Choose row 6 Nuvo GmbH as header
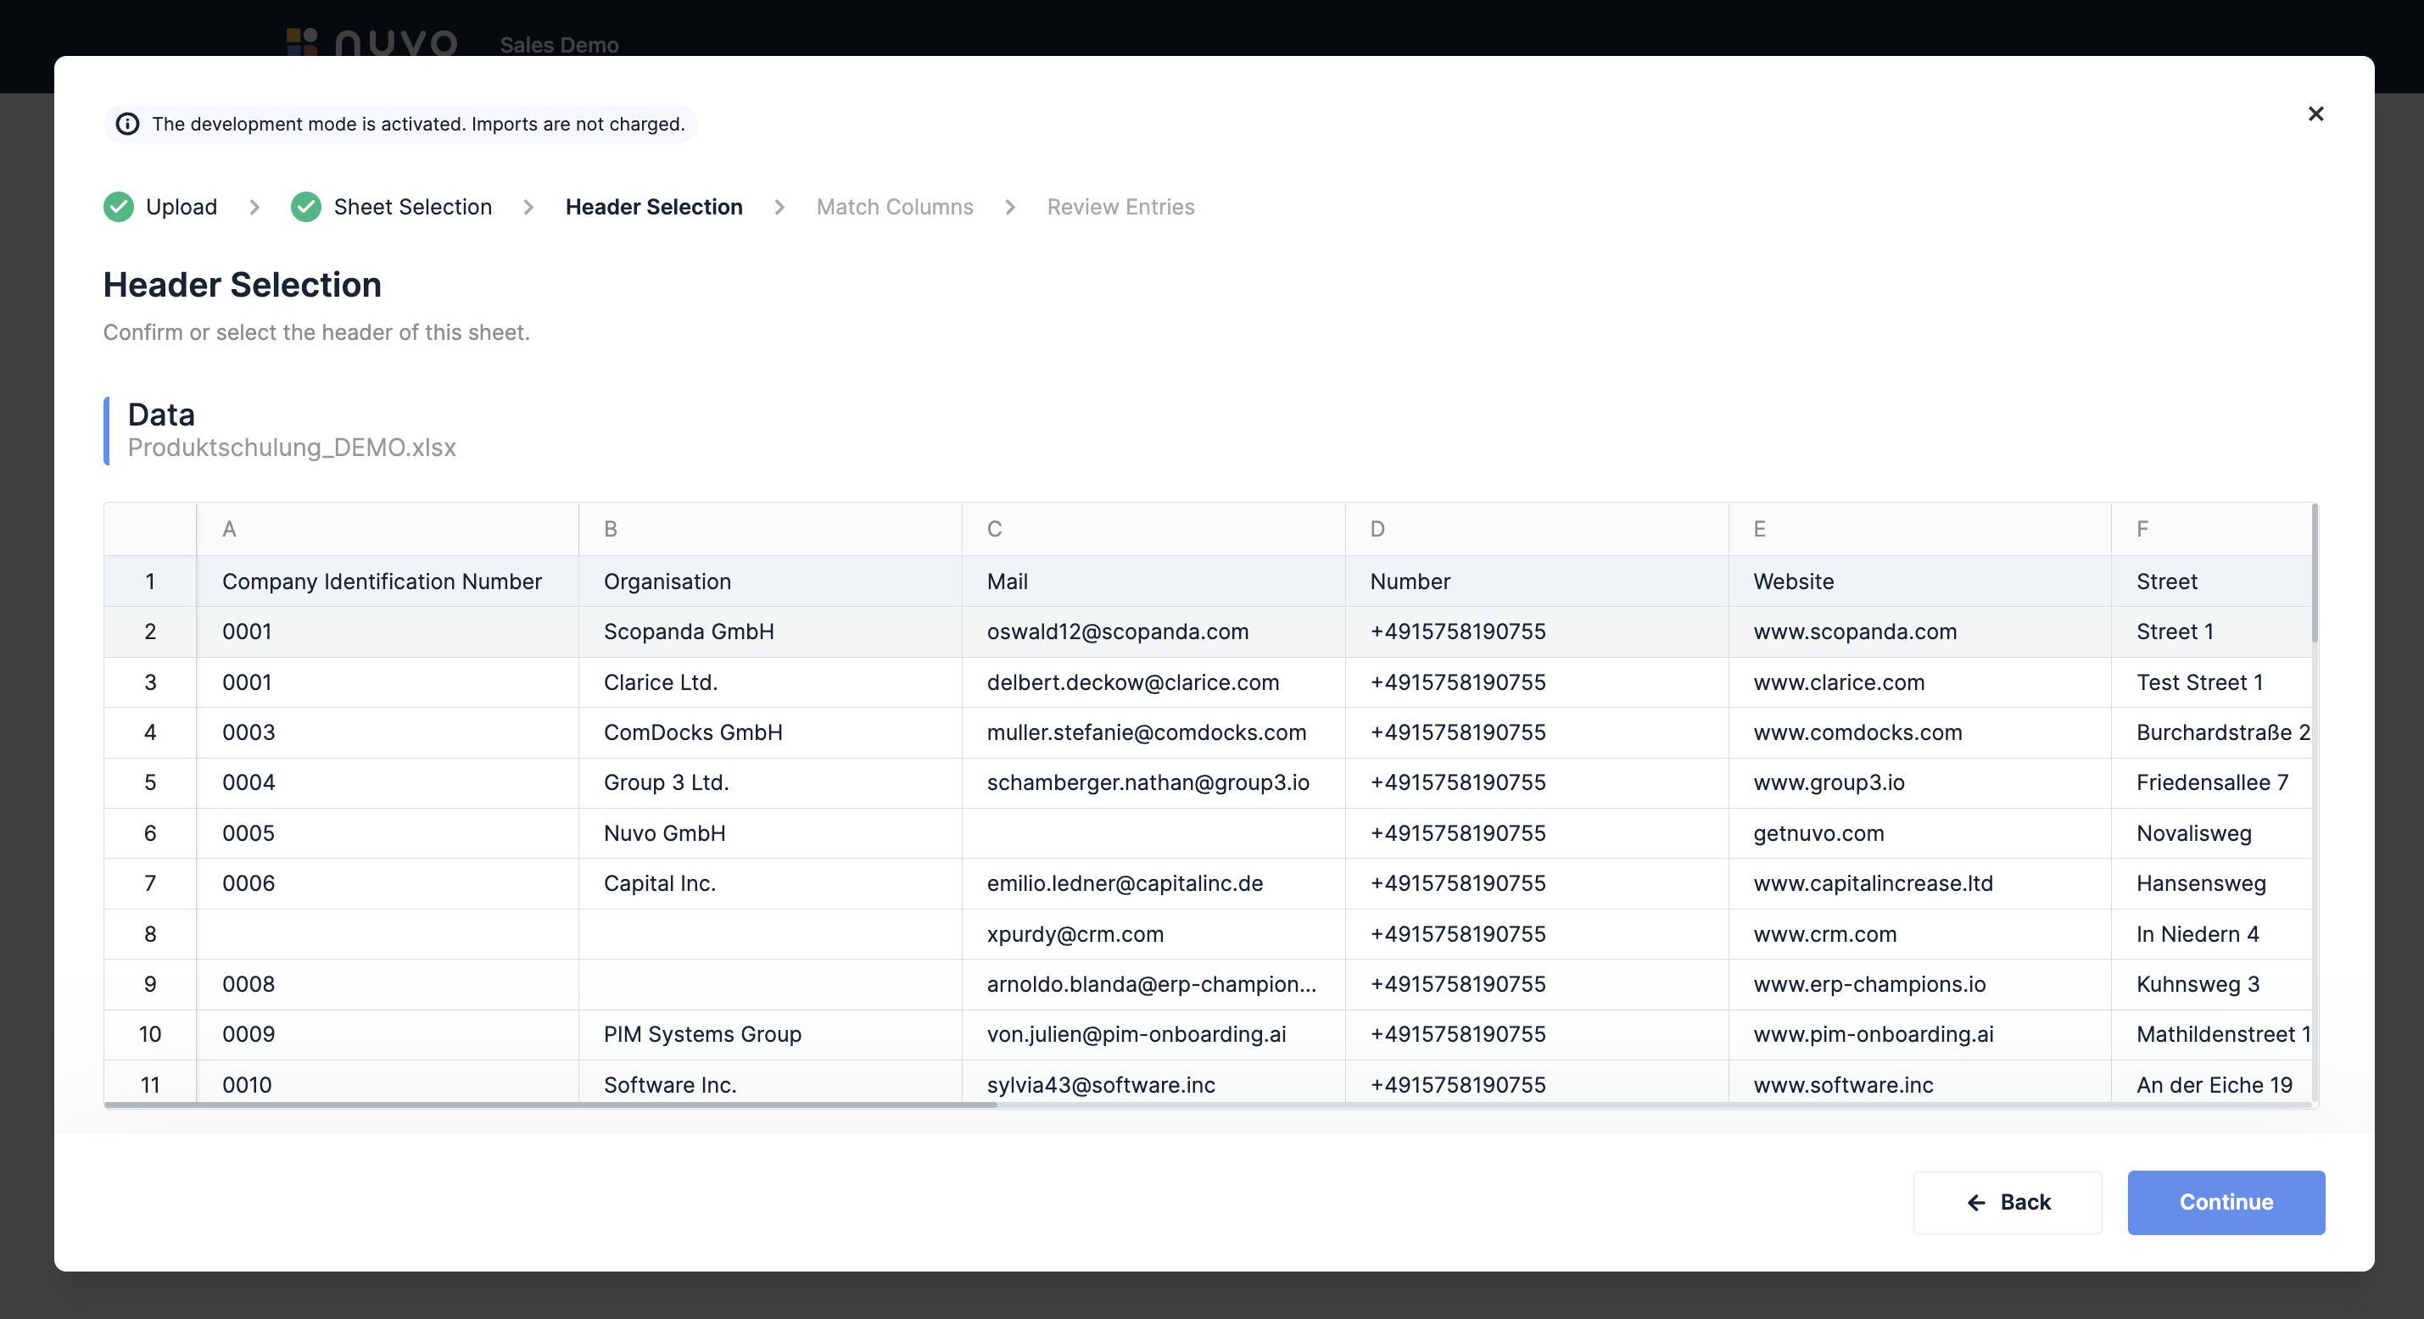Viewport: 2424px width, 1319px height. click(664, 833)
